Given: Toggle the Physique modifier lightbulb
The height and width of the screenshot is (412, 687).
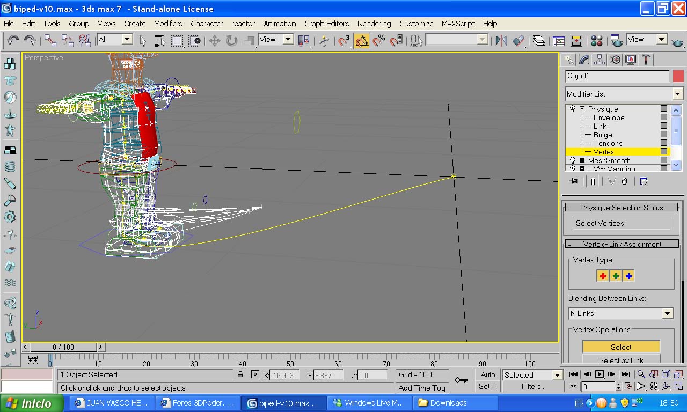Looking at the screenshot, I should coord(573,109).
